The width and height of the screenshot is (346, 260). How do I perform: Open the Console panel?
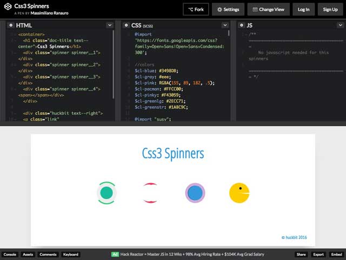(x=10, y=255)
